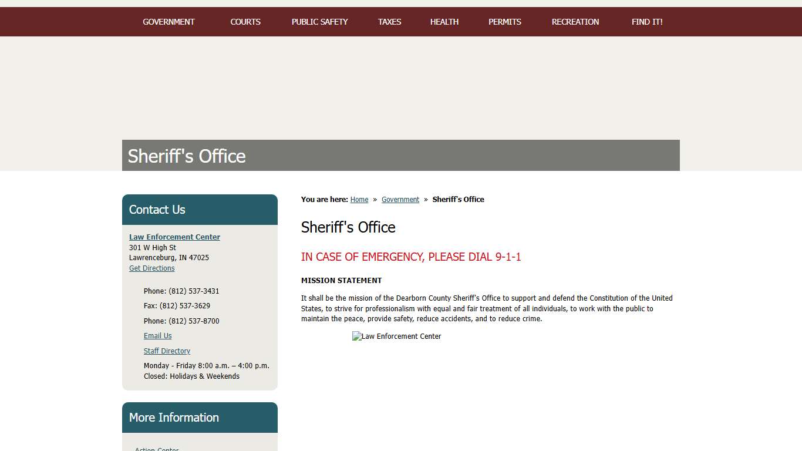The height and width of the screenshot is (451, 802).
Task: Open the COURTS navigation menu
Action: [x=245, y=22]
